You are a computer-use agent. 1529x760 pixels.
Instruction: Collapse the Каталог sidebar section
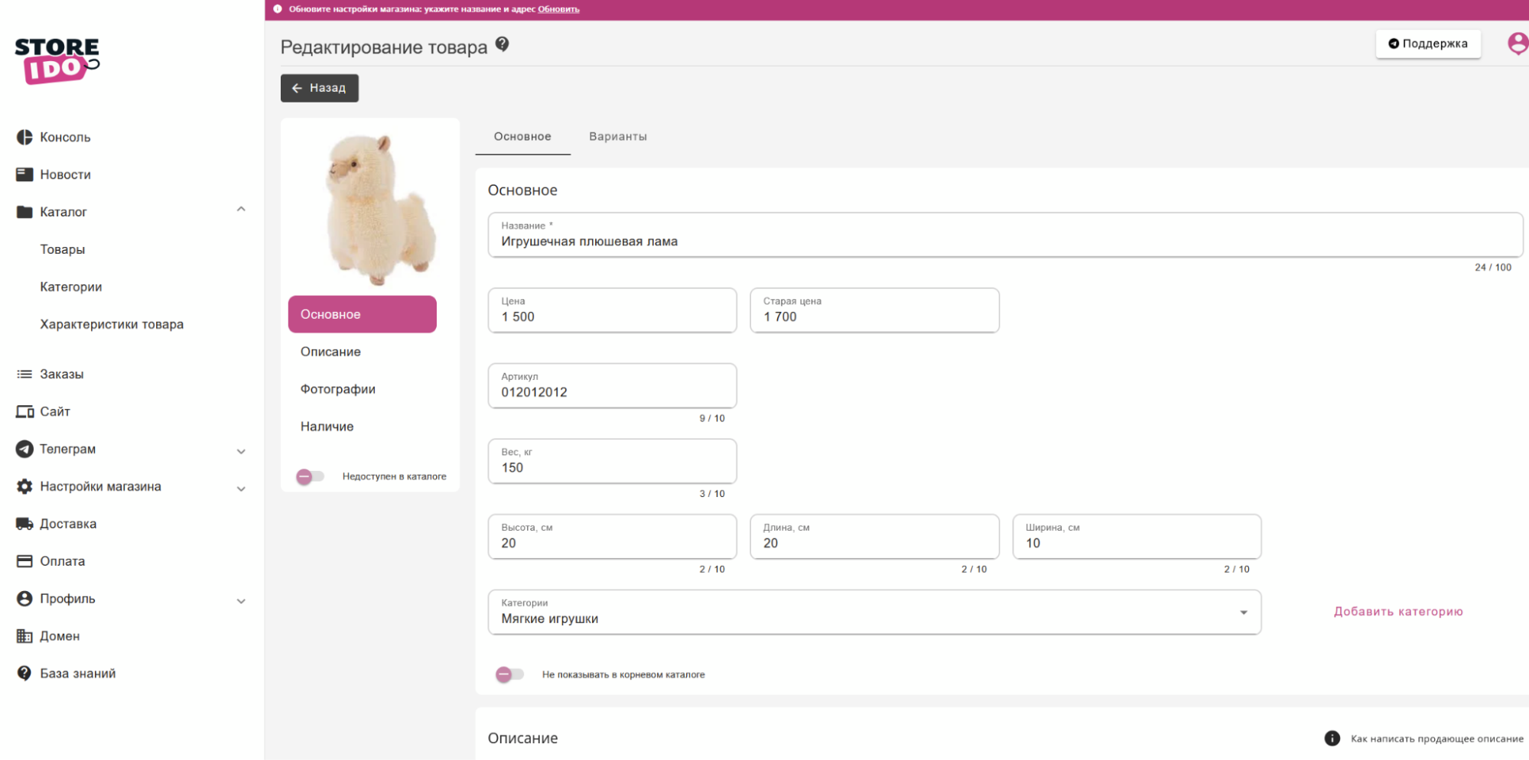241,209
